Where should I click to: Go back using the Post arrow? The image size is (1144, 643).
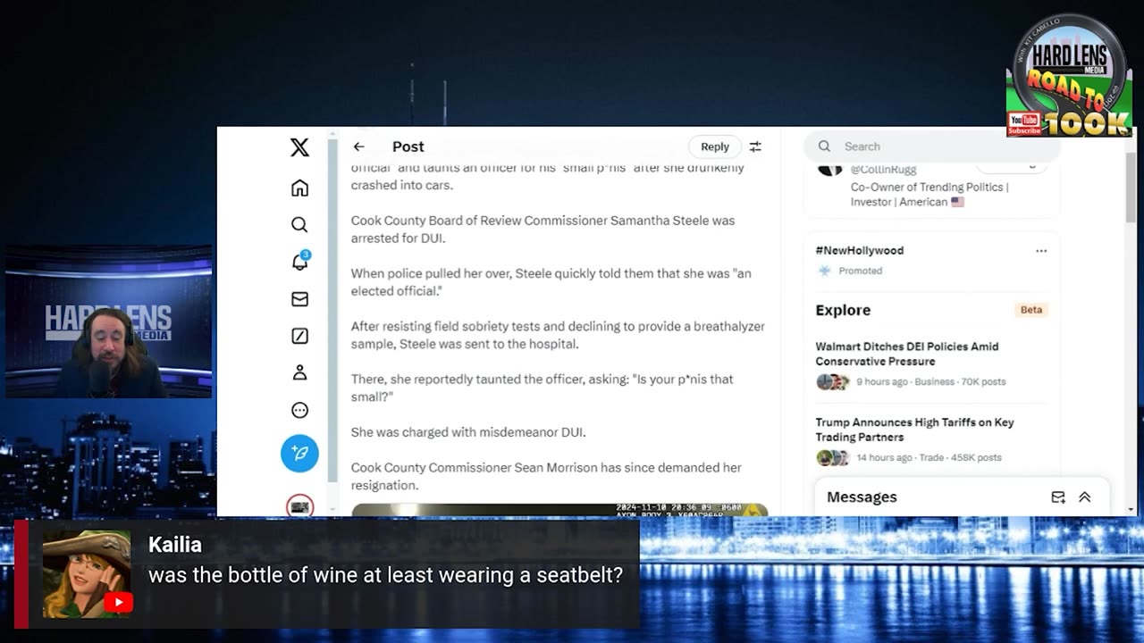point(358,146)
